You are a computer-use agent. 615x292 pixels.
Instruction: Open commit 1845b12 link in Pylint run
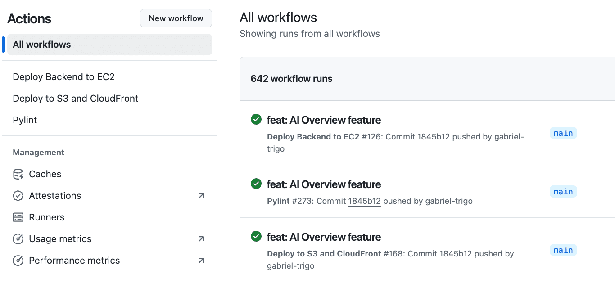pyautogui.click(x=364, y=201)
